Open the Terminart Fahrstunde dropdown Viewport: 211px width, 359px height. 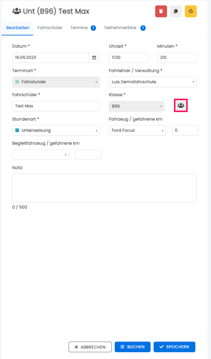click(x=56, y=82)
